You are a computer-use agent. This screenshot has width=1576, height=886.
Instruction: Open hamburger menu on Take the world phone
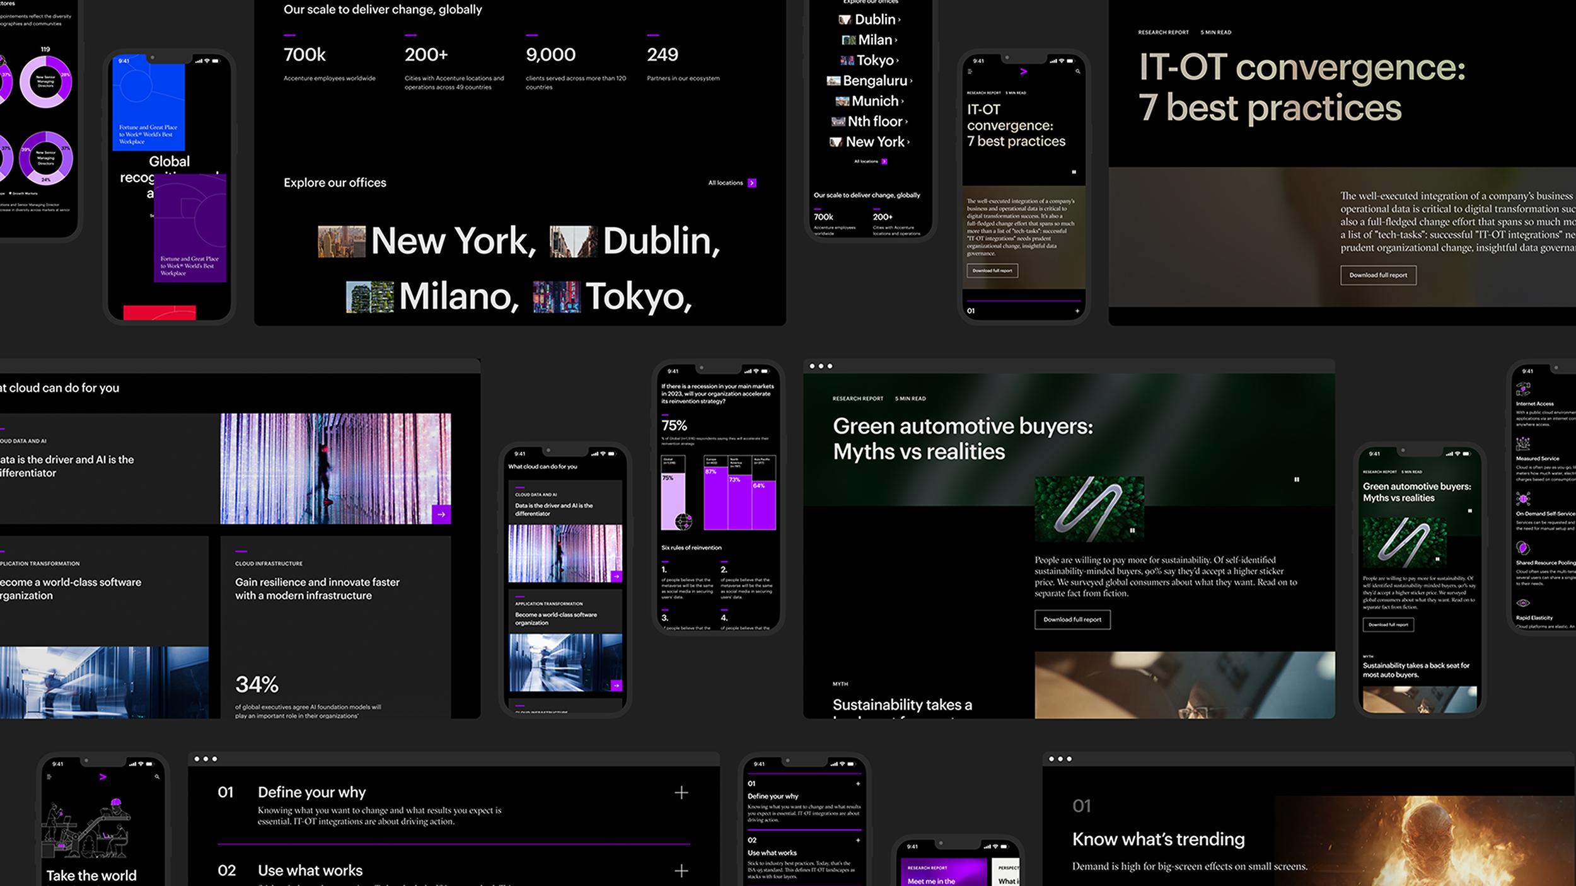(x=49, y=777)
